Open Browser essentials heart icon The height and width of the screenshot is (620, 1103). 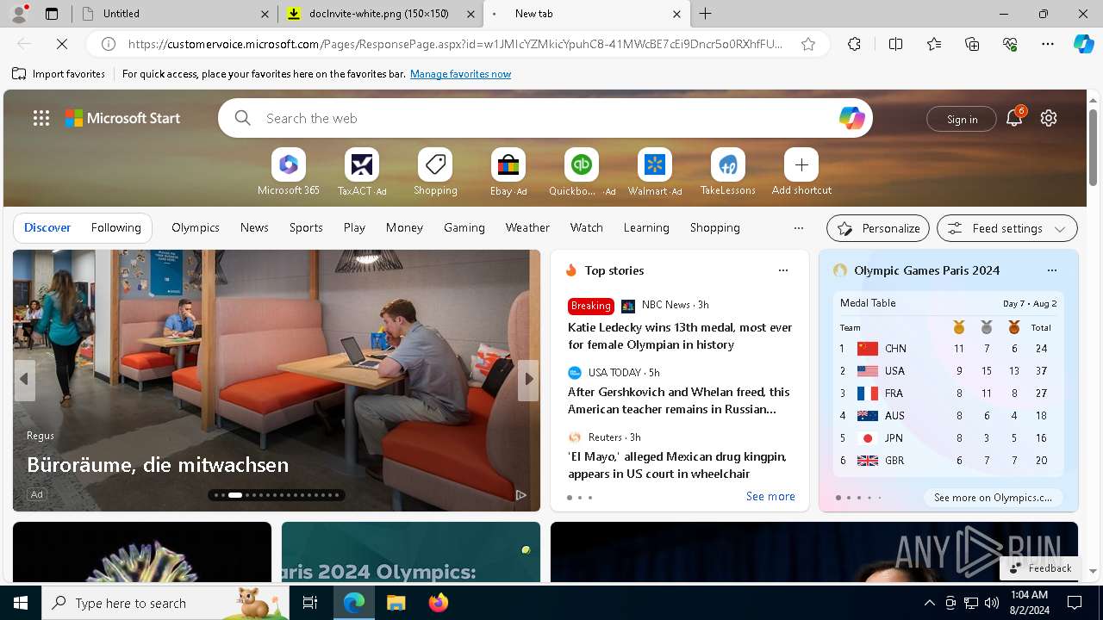1010,44
